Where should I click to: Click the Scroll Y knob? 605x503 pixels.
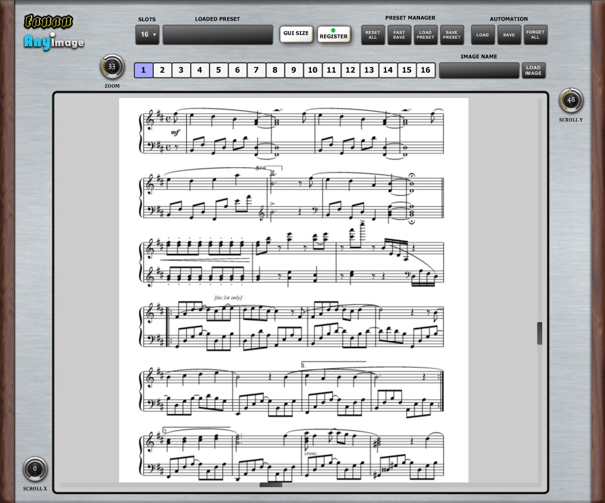point(571,100)
